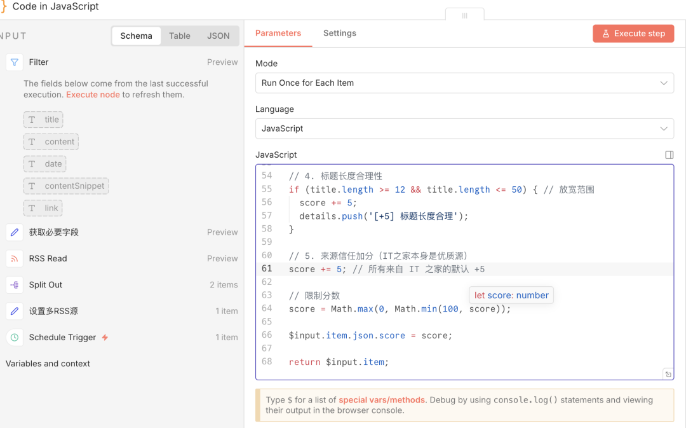
Task: Open the Language dropdown
Action: [x=464, y=128]
